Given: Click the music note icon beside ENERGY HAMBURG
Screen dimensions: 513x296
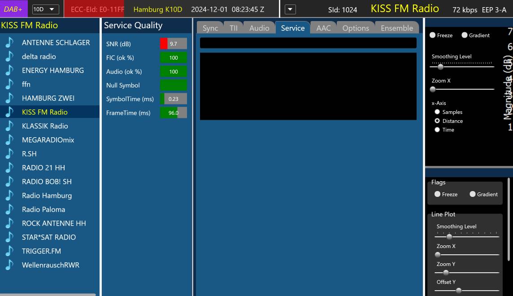Looking at the screenshot, I should coord(9,70).
